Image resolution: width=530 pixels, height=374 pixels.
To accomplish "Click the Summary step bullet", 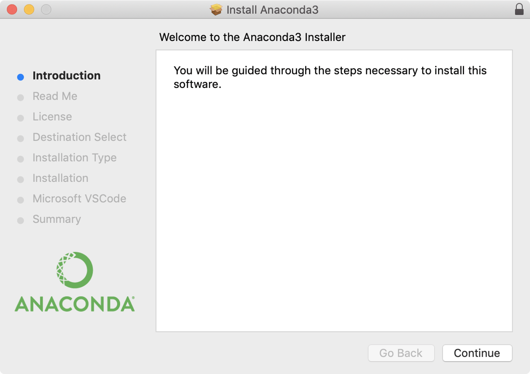I will click(x=20, y=220).
